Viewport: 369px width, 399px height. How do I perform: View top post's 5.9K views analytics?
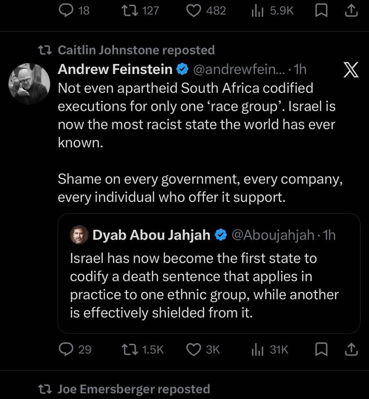[x=258, y=10]
